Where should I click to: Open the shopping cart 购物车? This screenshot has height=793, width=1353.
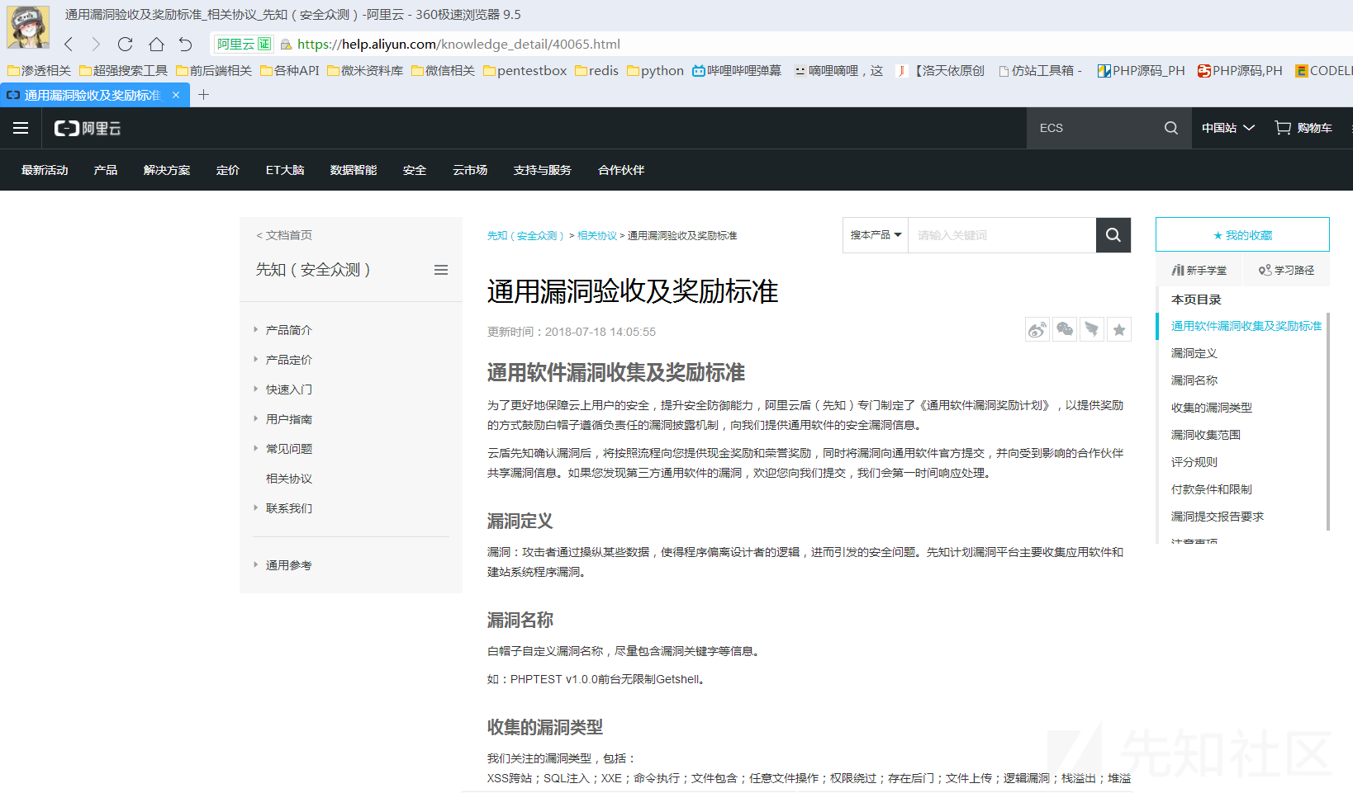1303,128
